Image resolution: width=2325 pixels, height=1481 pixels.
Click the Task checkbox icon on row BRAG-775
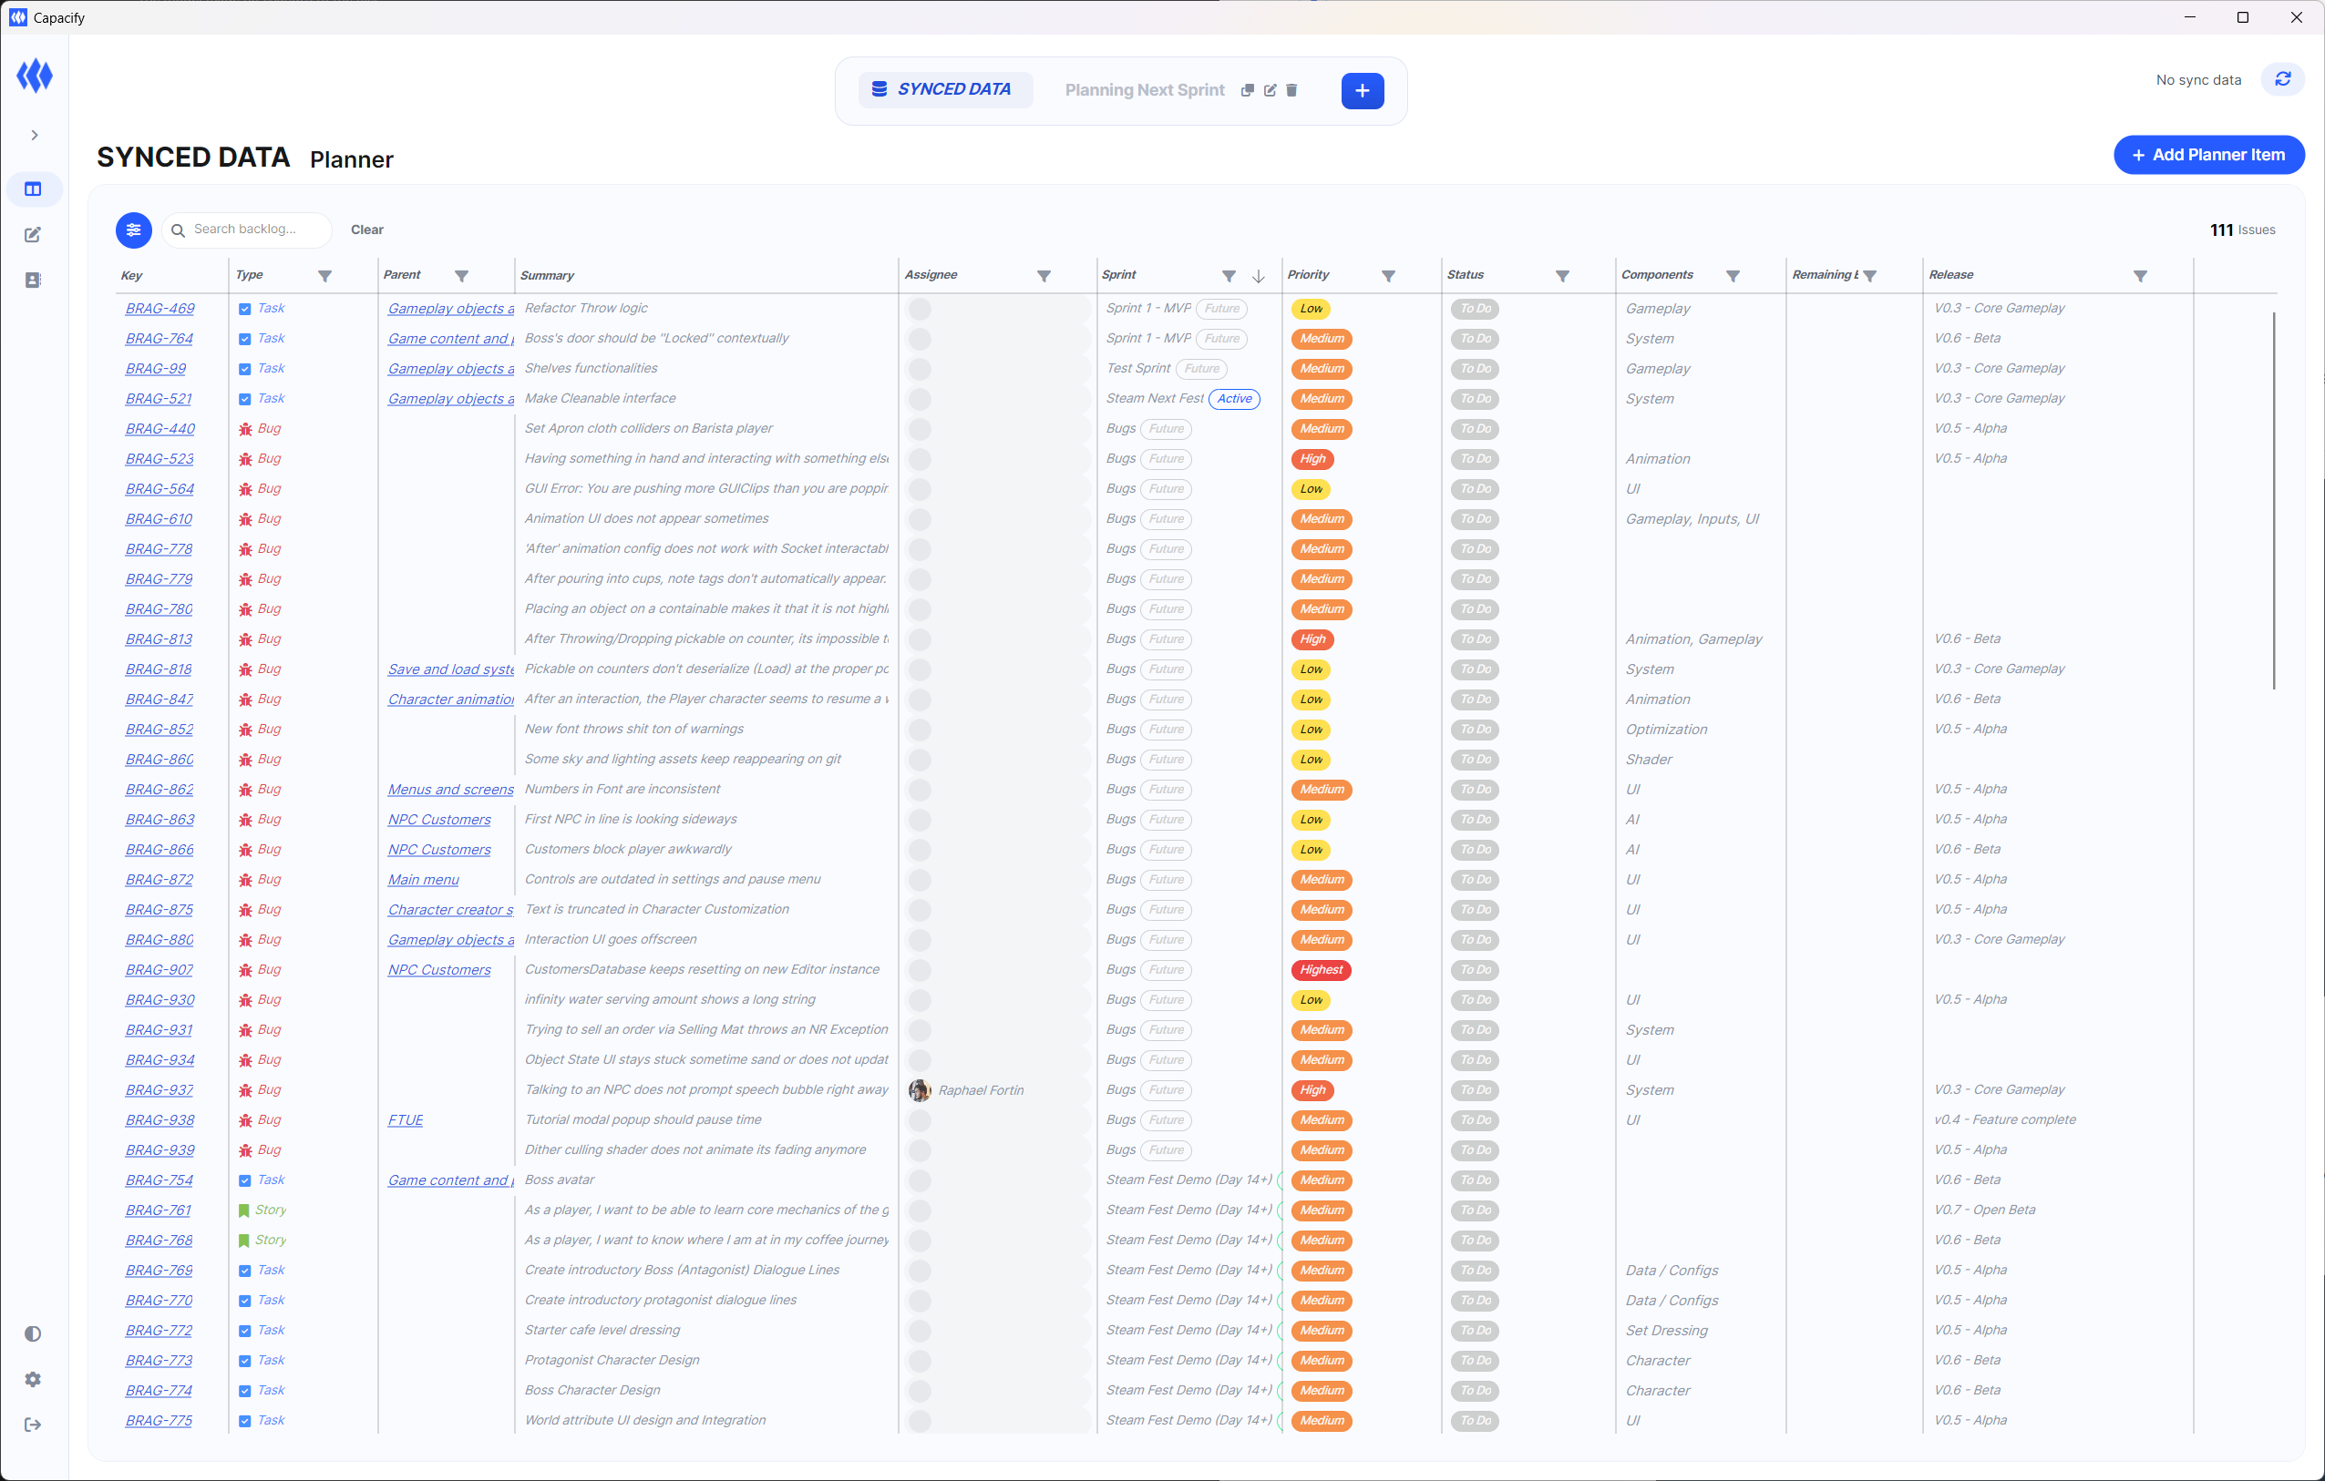pos(246,1419)
